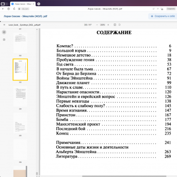Rotate the document with the rotate icon

tap(119, 25)
